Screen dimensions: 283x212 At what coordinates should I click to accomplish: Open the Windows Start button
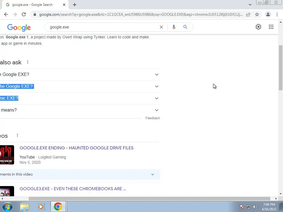[x=7, y=206]
